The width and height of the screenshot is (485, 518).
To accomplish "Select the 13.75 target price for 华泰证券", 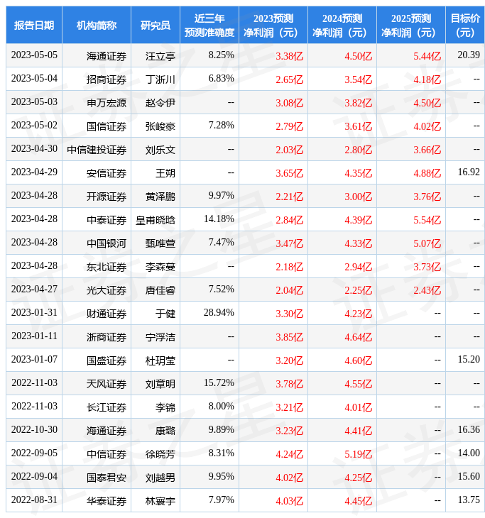I will click(x=468, y=500).
